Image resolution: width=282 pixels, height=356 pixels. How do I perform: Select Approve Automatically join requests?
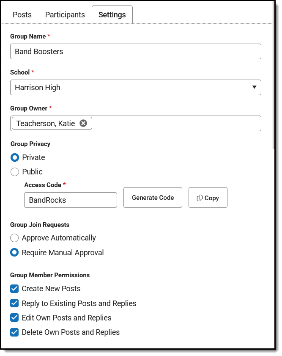click(x=14, y=238)
